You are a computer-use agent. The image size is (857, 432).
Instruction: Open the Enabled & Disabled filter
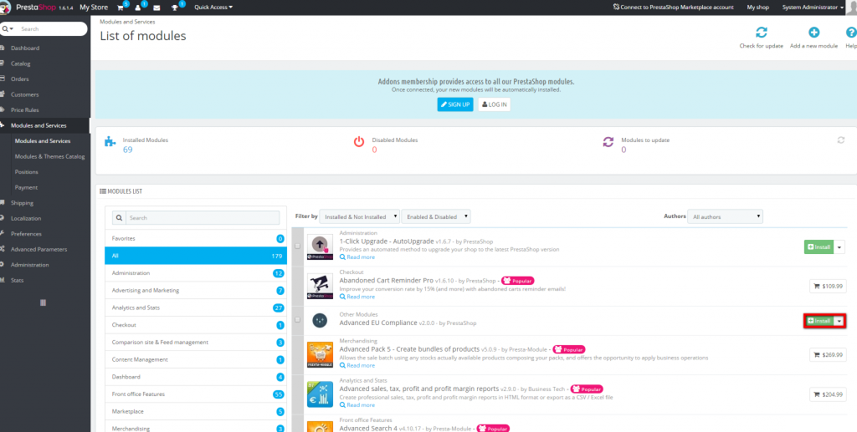click(x=436, y=216)
